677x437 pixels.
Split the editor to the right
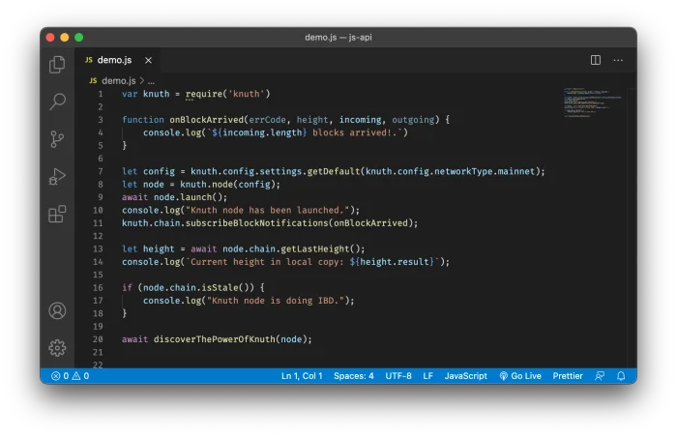596,60
